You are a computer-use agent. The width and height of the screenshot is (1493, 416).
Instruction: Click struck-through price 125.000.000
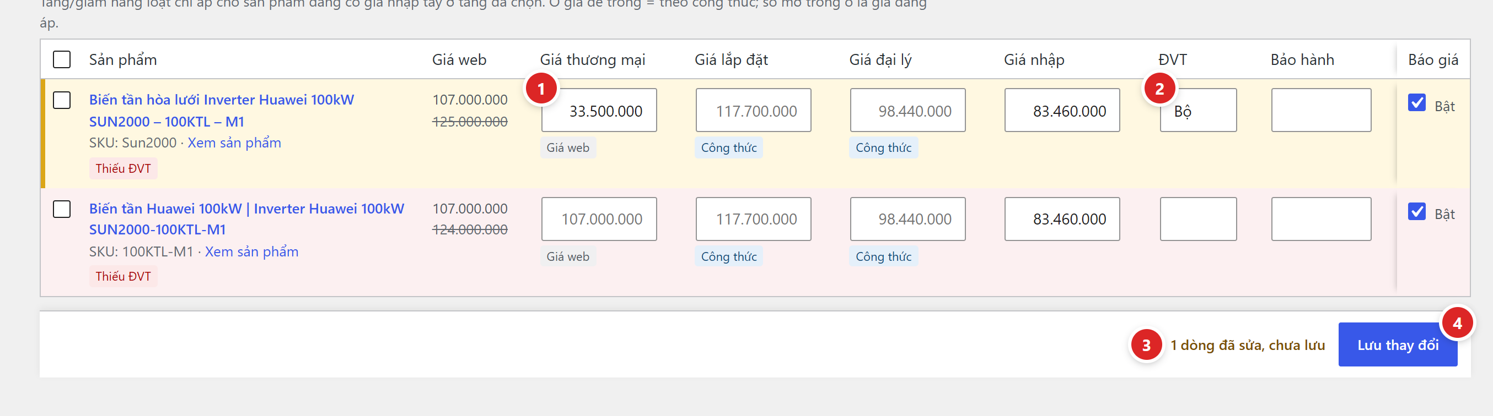[x=470, y=122]
